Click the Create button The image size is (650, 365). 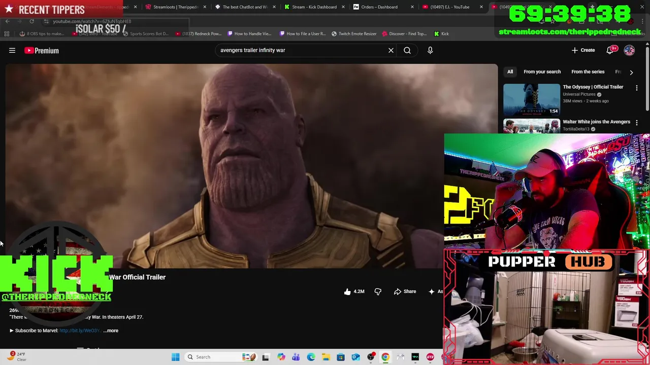583,50
